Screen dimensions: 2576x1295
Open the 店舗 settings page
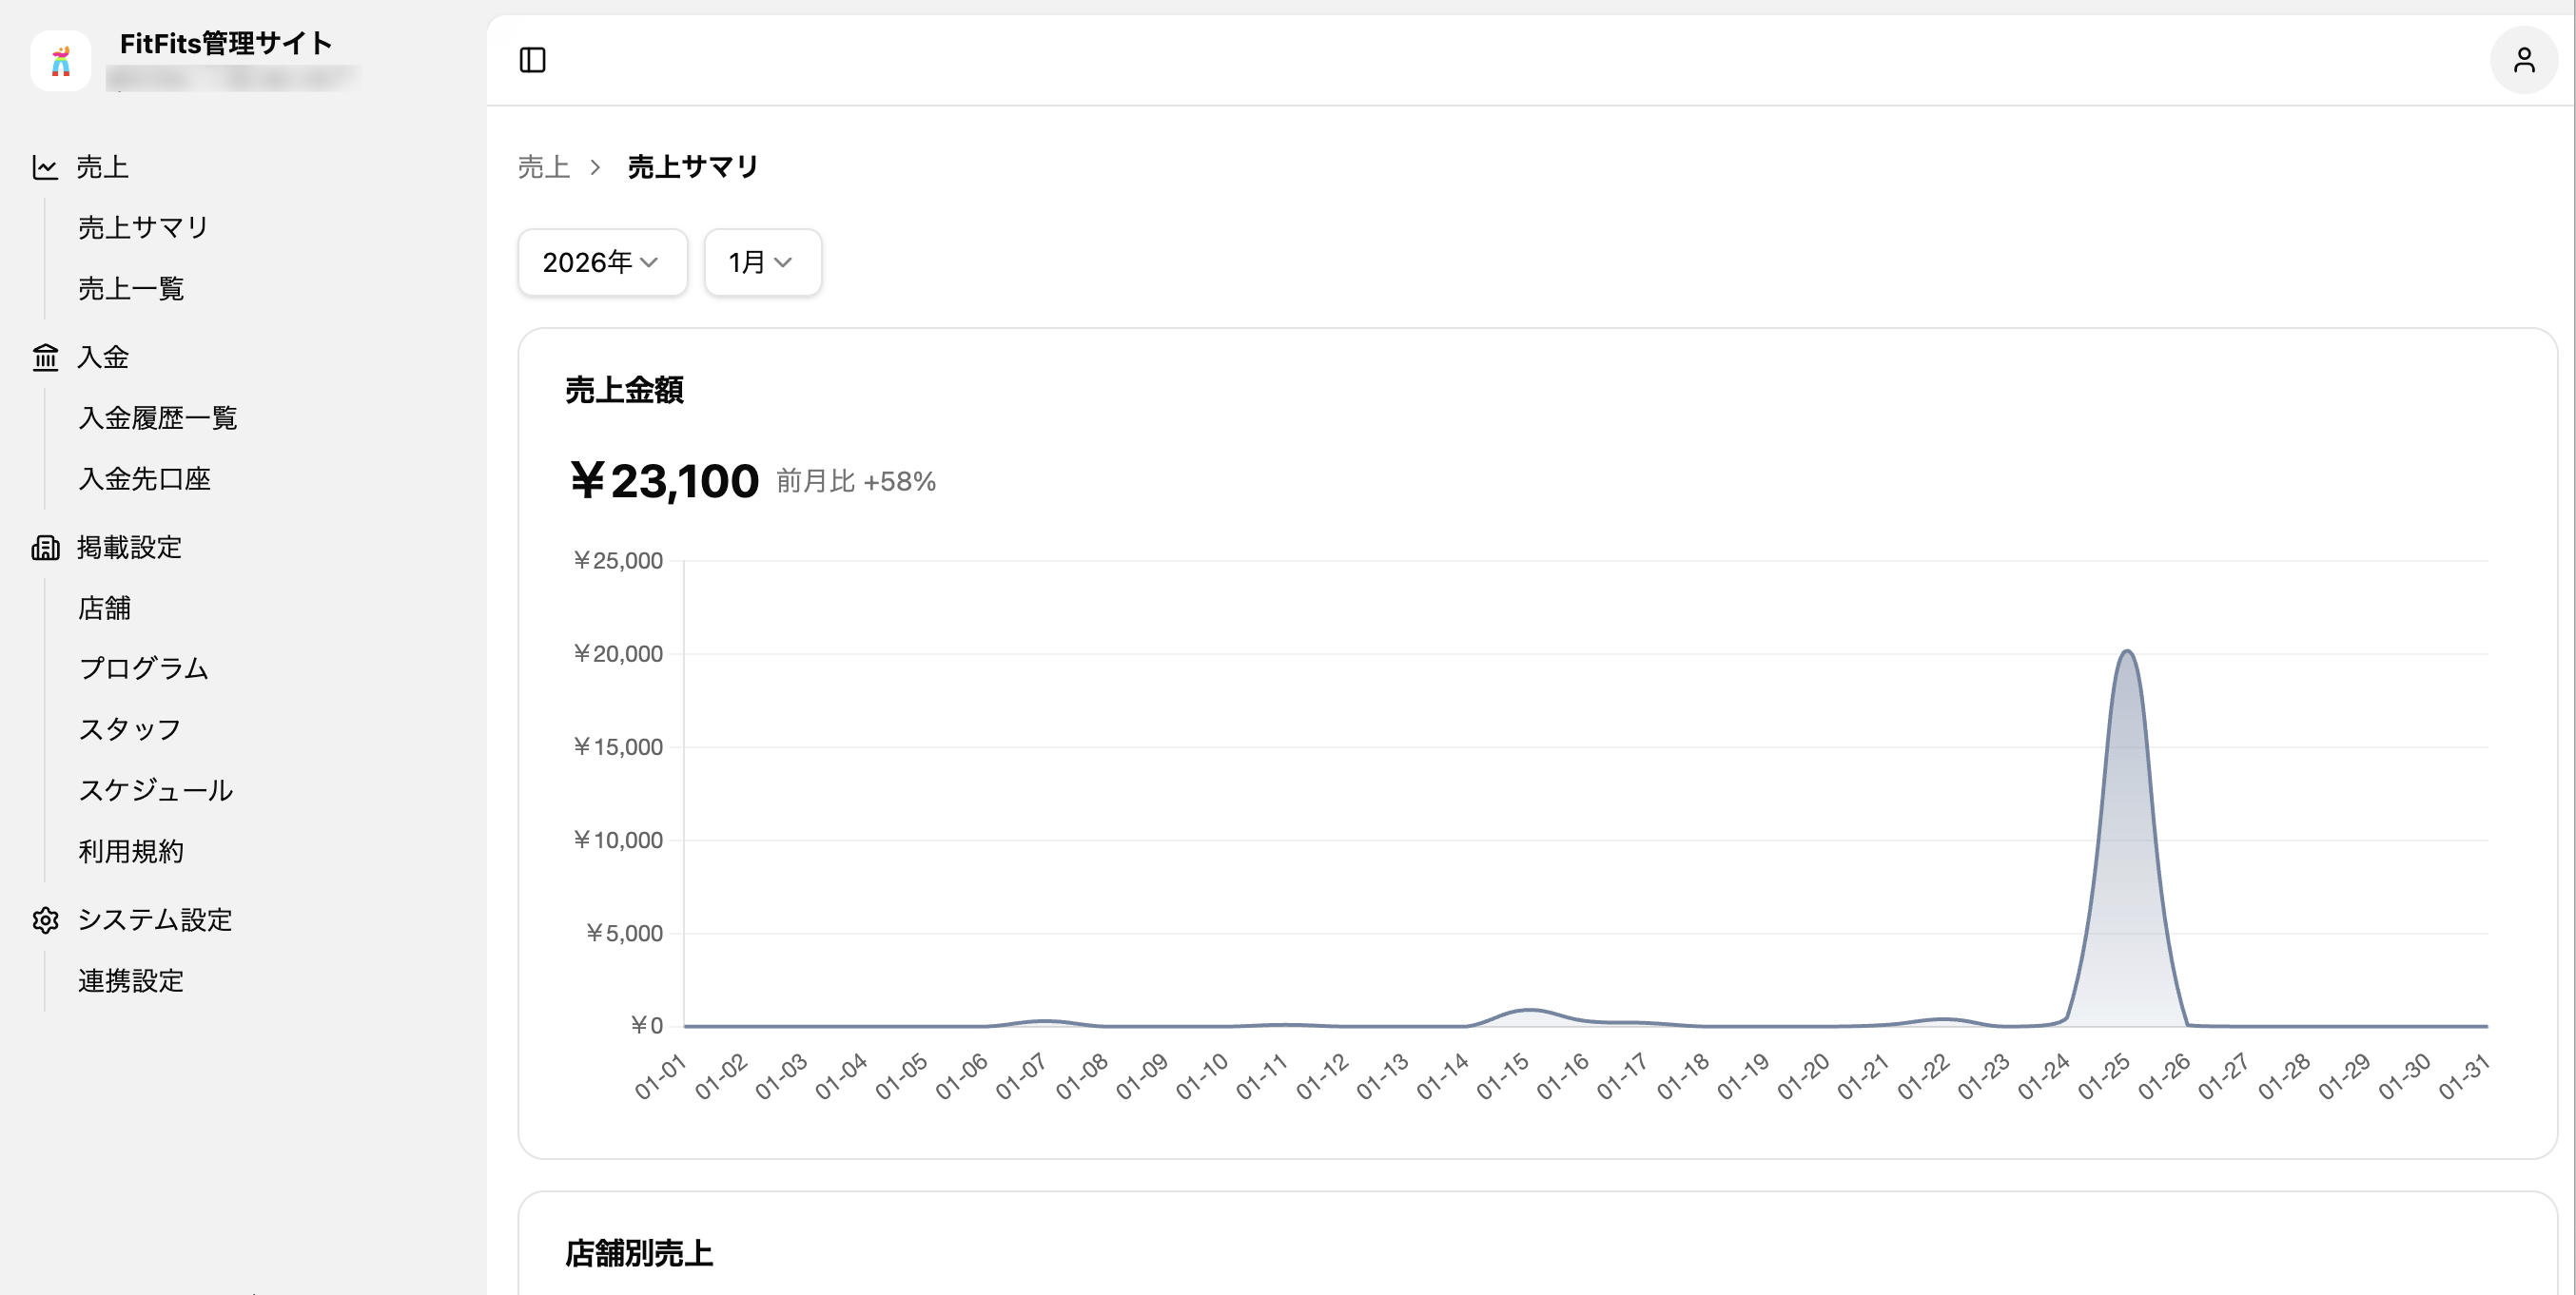(104, 609)
